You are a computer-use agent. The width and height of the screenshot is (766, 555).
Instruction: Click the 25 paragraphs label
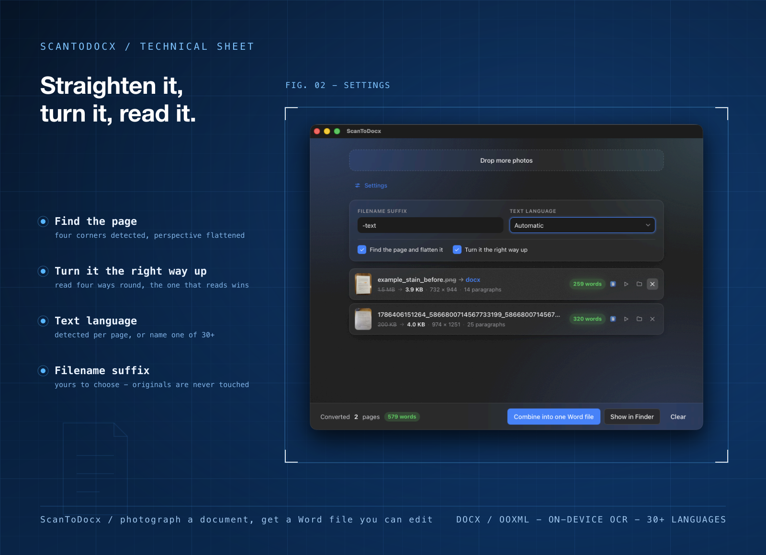click(x=486, y=325)
